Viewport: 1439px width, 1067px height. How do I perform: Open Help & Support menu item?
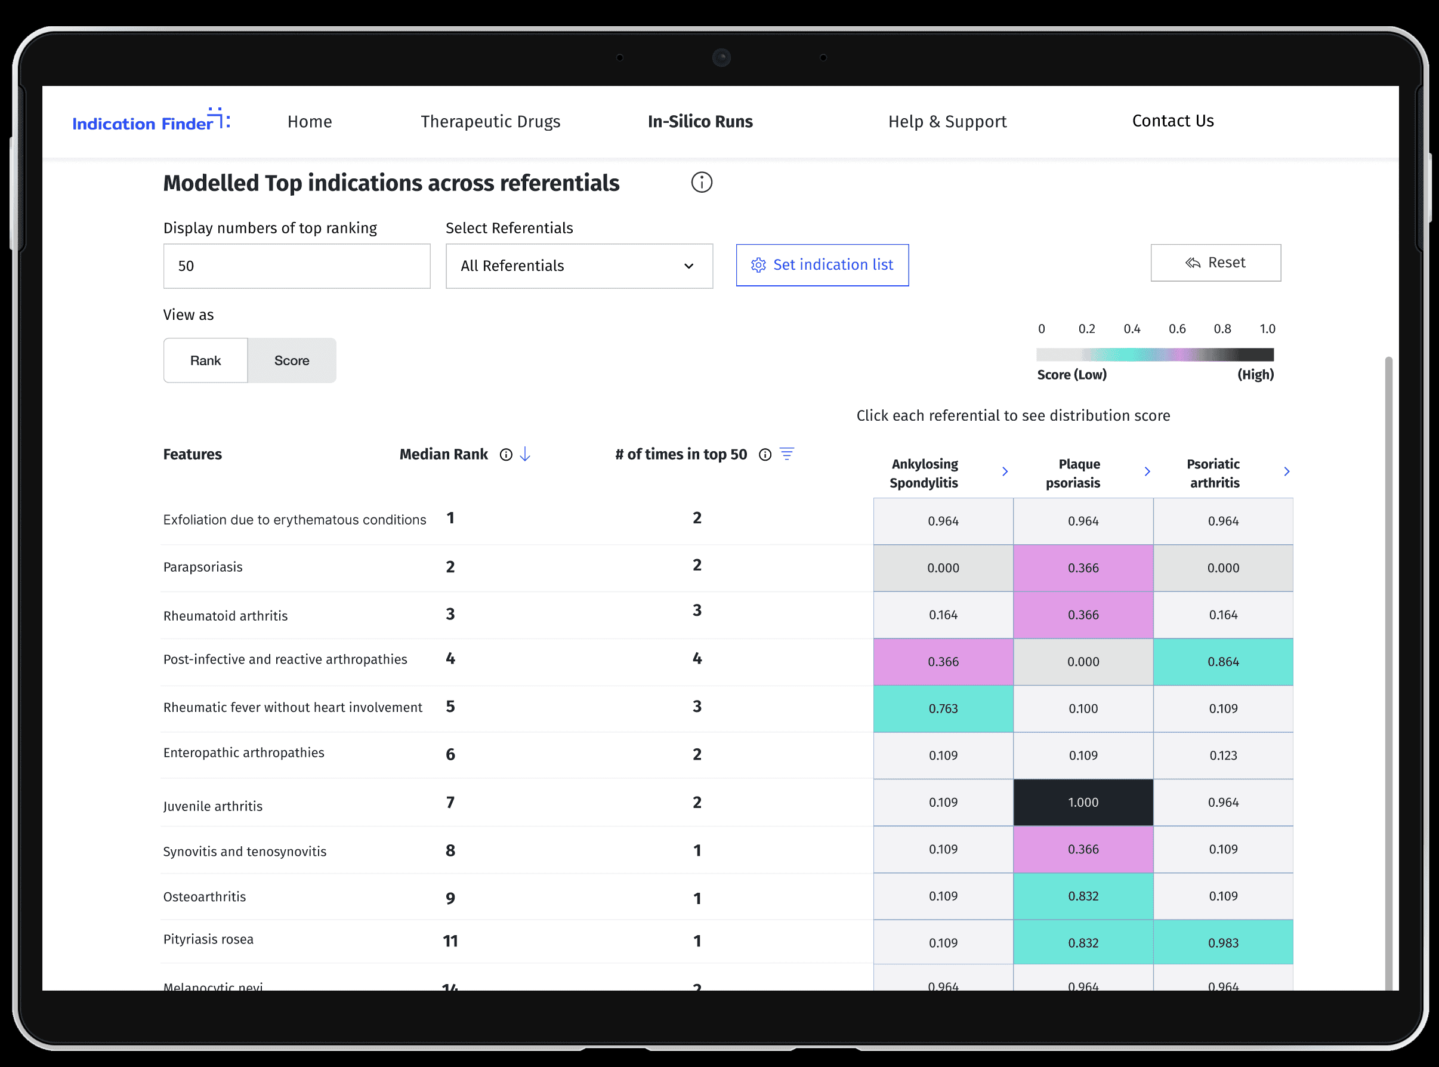point(947,121)
